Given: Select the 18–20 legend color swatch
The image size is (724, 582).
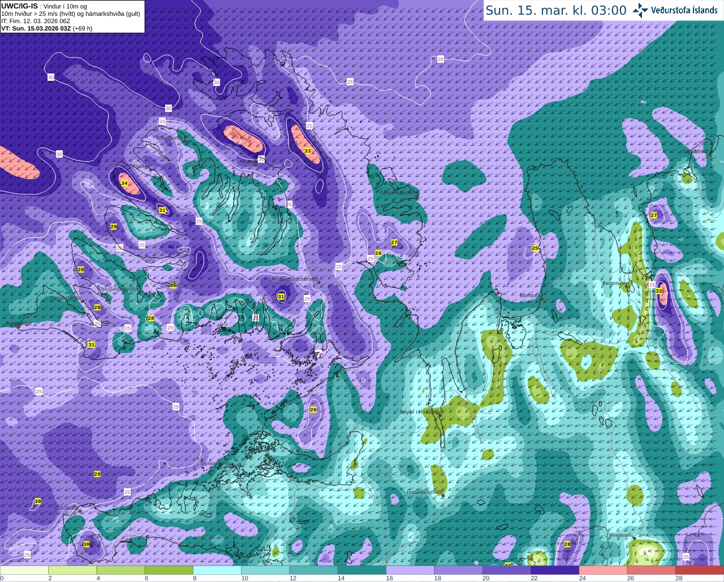Looking at the screenshot, I should click(x=459, y=570).
